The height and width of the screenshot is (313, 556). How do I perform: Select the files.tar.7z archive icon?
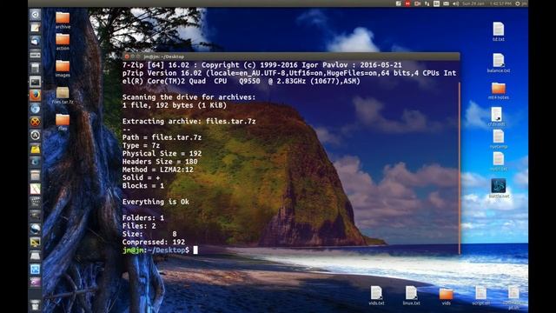[x=63, y=95]
